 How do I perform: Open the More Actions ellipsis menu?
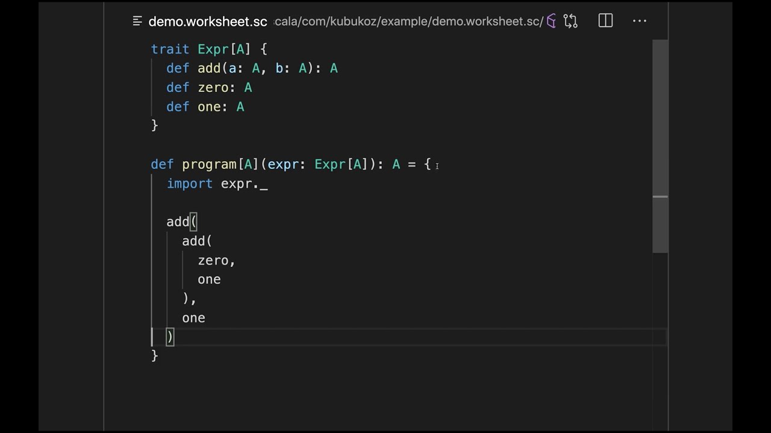click(x=640, y=21)
